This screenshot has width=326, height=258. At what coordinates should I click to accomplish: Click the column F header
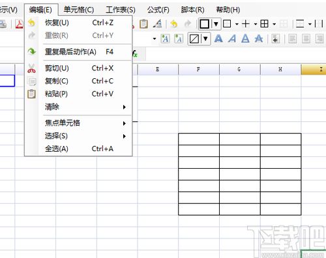[199, 70]
